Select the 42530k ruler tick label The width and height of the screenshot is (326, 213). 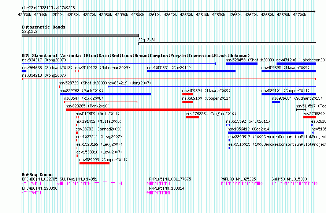[x=25, y=15]
